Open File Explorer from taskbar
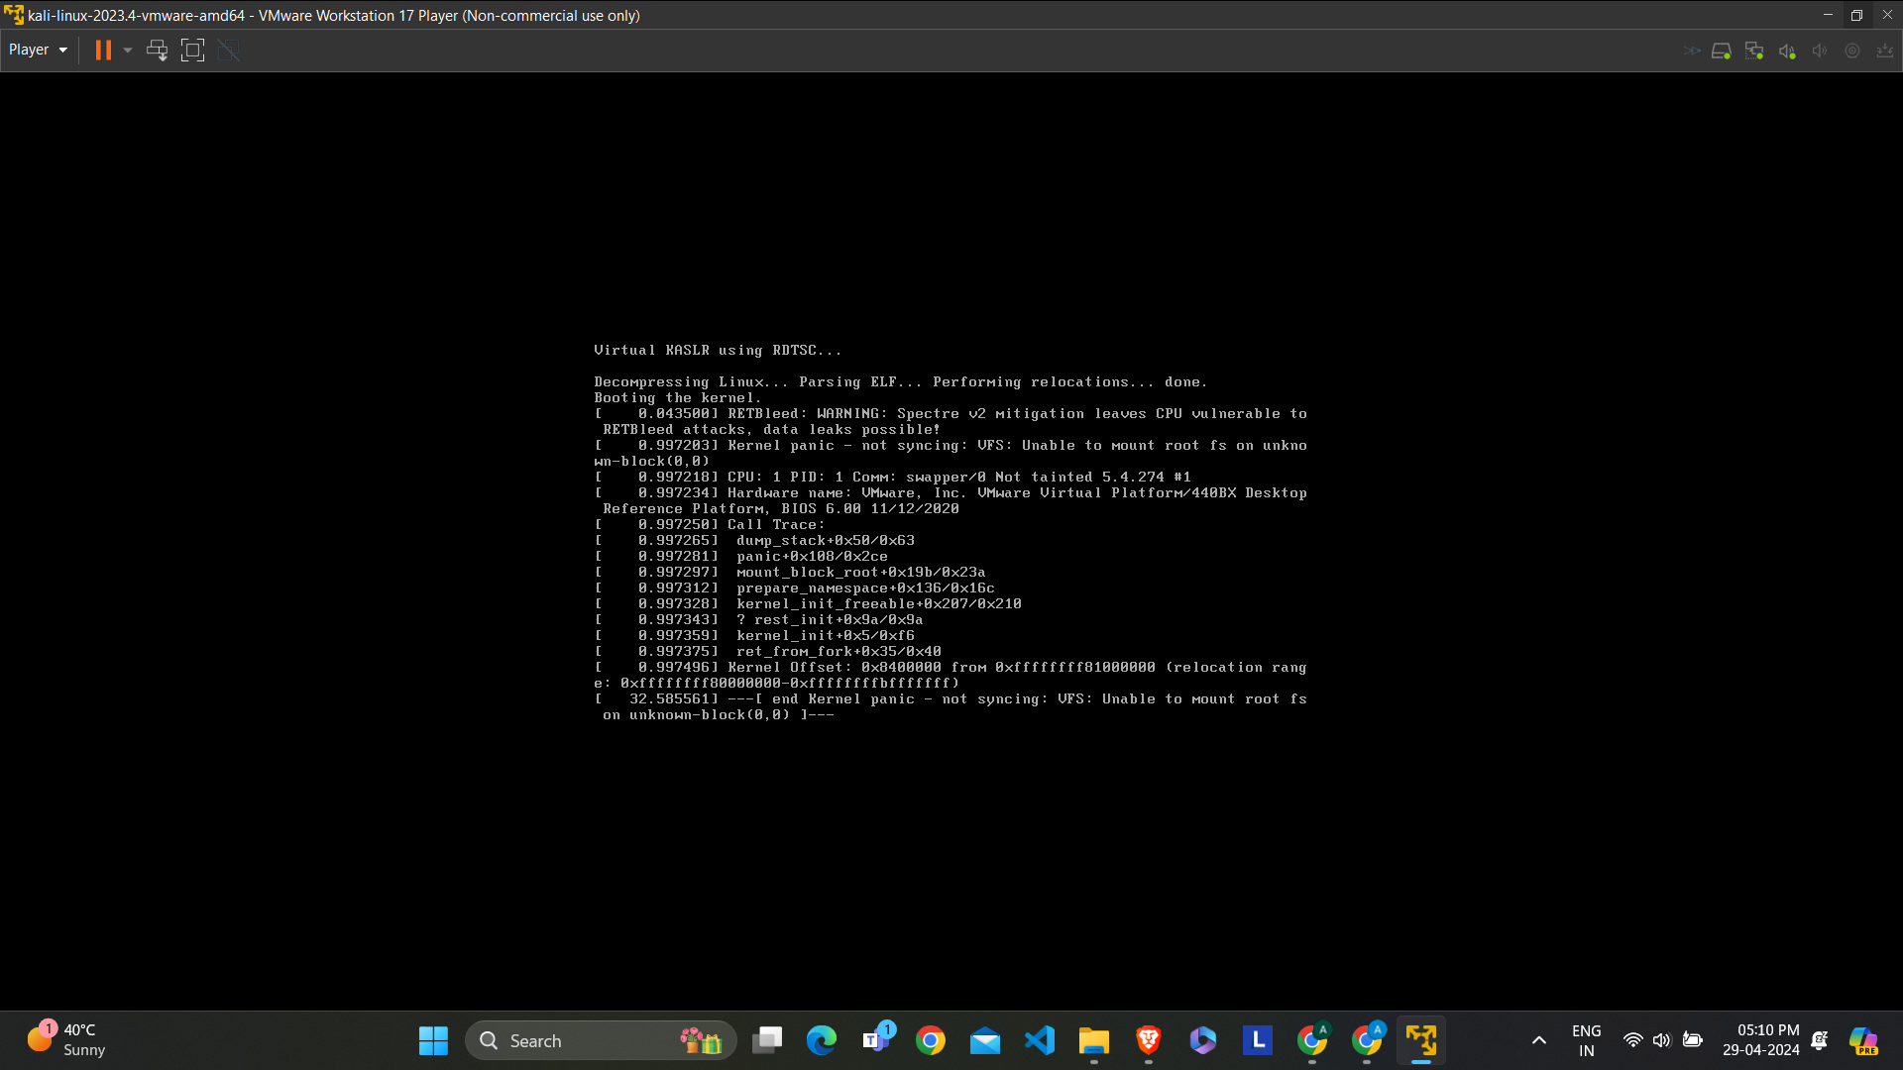1903x1070 pixels. tap(1094, 1040)
